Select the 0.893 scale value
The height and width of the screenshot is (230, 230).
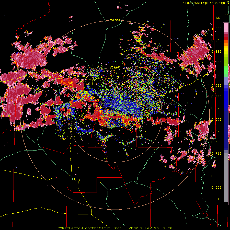(x=216, y=51)
